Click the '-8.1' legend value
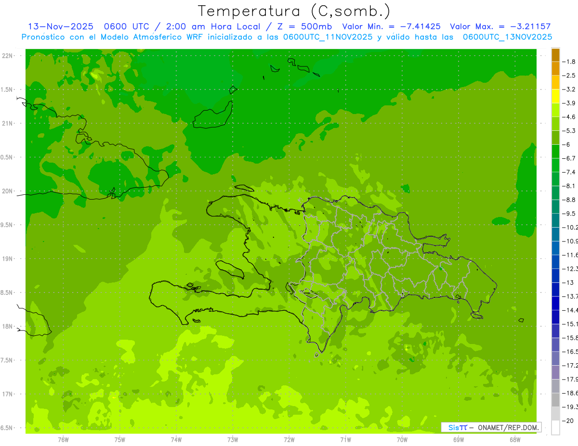578x446 pixels. (x=569, y=186)
